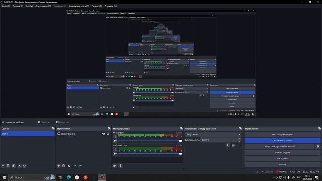Open Рабочий стол channel options dots
Image resolution: width=322 pixels, height=181 pixels.
coord(115,149)
